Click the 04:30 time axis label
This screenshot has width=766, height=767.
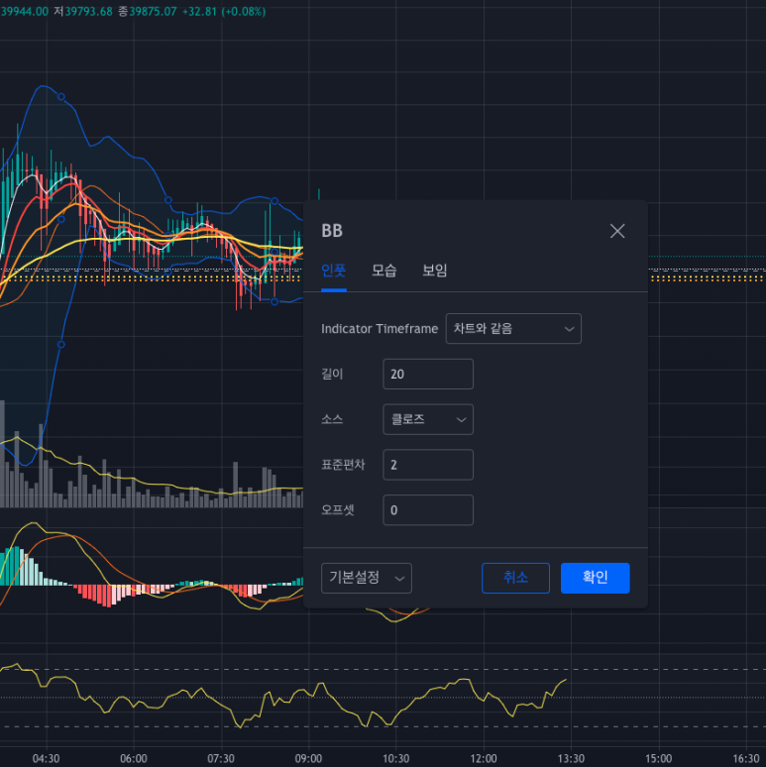[46, 759]
